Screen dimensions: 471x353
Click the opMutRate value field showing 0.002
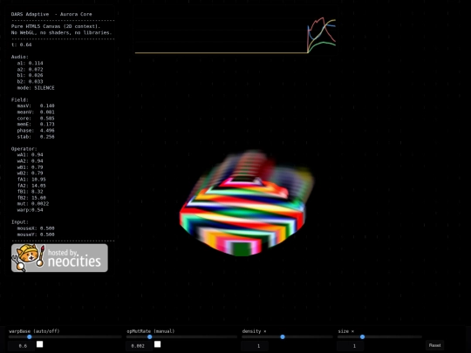pos(140,346)
